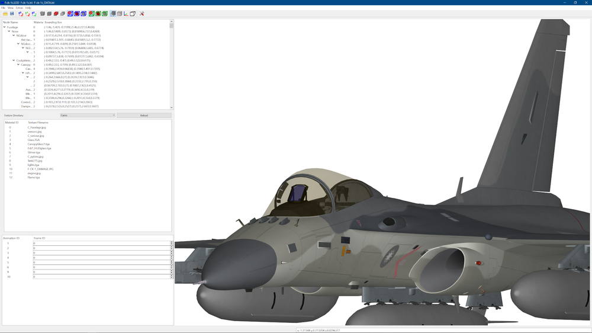Select texture Fck1_HUDglass.tga
The height and width of the screenshot is (333, 592).
tap(39, 148)
